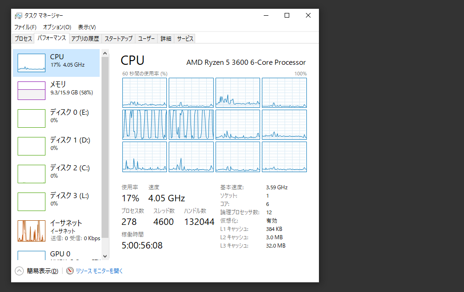The height and width of the screenshot is (292, 464).
Task: Click the second graph in bottom row
Action: [191, 156]
